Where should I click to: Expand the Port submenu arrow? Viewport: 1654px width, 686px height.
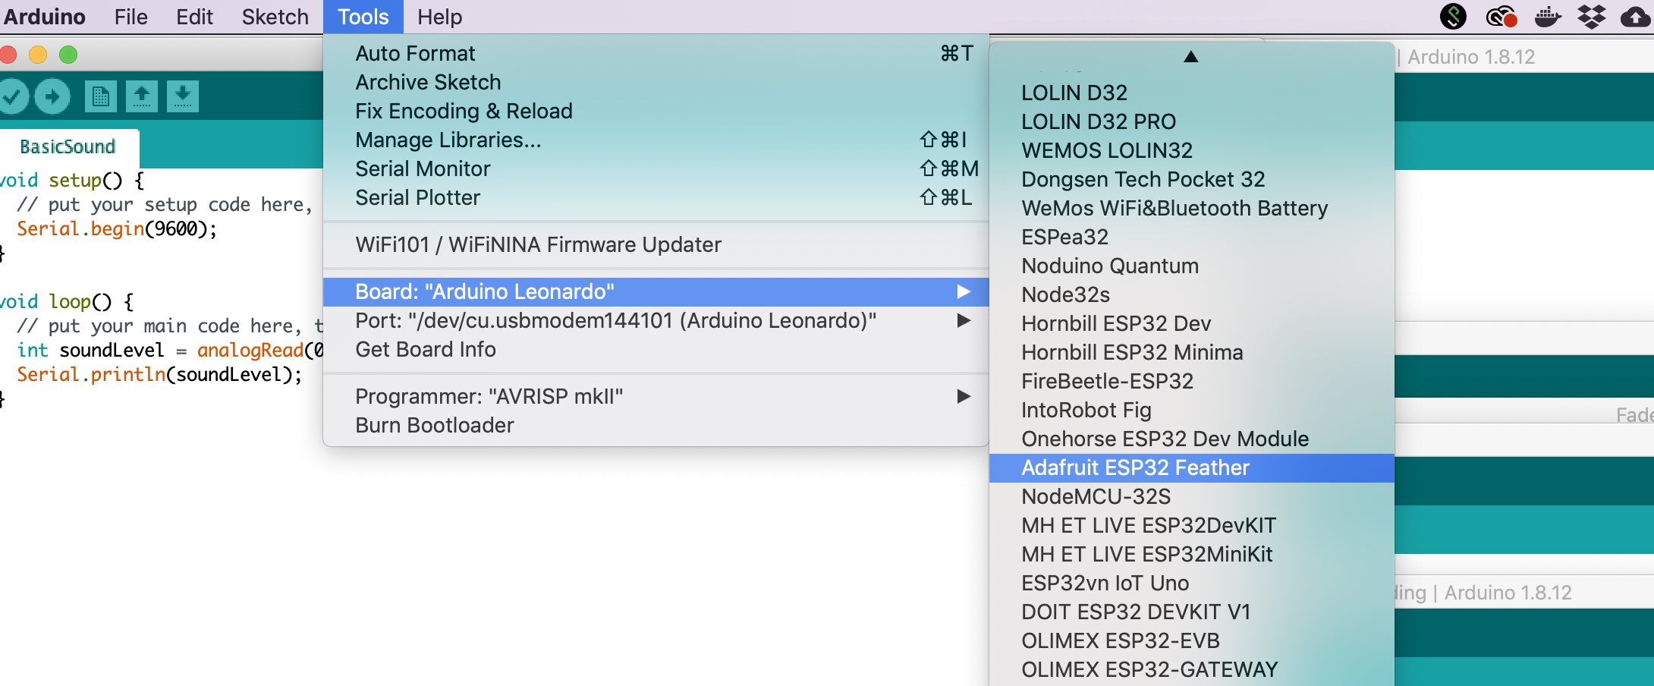pyautogui.click(x=964, y=321)
